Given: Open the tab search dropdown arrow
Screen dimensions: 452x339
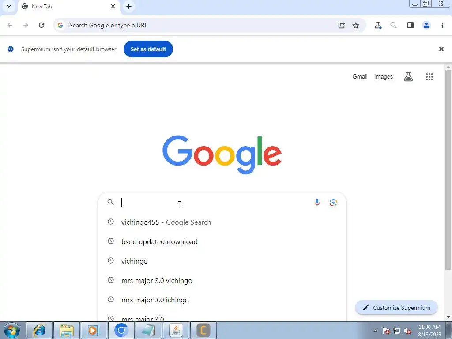Looking at the screenshot, I should click(x=9, y=6).
